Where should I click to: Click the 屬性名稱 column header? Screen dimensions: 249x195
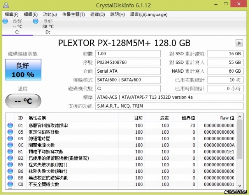click(72, 118)
